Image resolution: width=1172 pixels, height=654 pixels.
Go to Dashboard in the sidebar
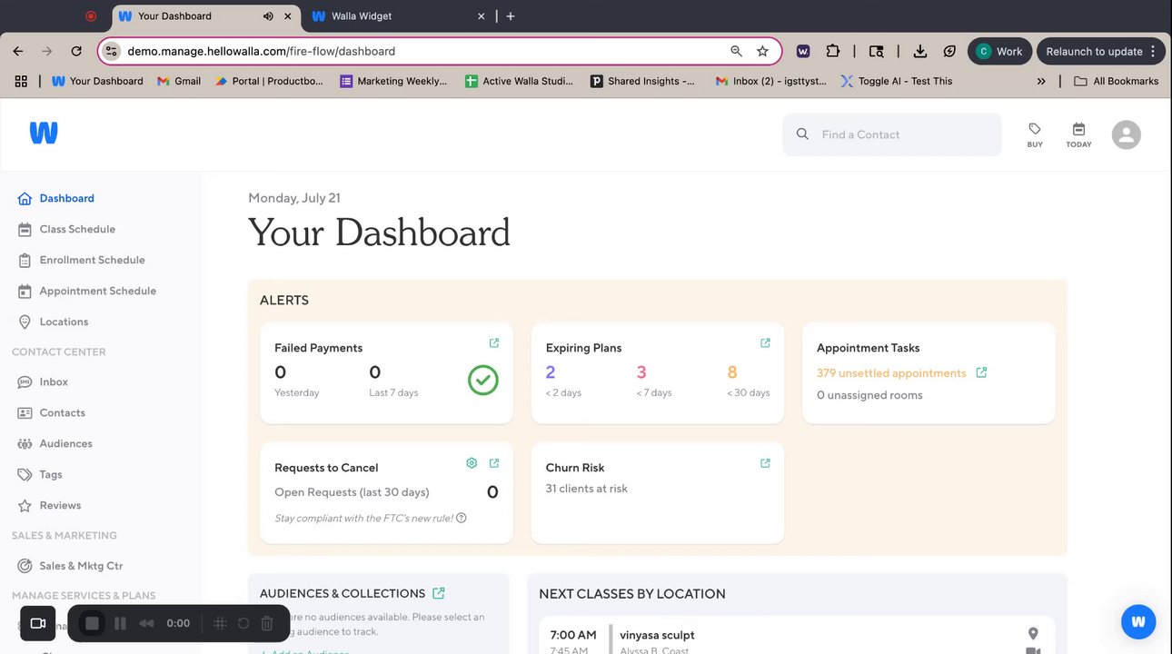tap(66, 198)
